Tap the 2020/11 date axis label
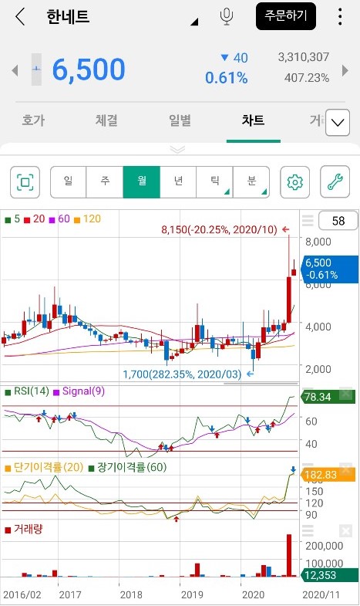The image size is (360, 606). click(x=320, y=594)
